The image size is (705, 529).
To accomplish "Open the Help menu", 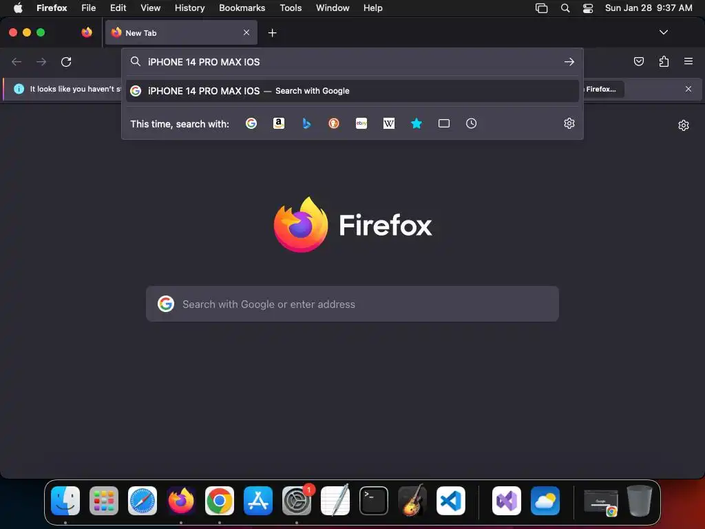I will (x=373, y=8).
